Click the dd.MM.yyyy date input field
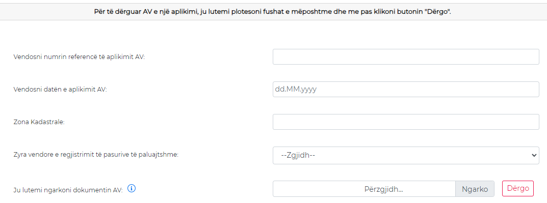This screenshot has height=203, width=547. click(x=406, y=90)
